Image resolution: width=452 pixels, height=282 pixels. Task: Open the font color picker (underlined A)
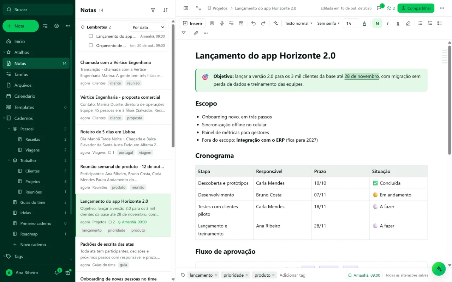[x=364, y=23]
